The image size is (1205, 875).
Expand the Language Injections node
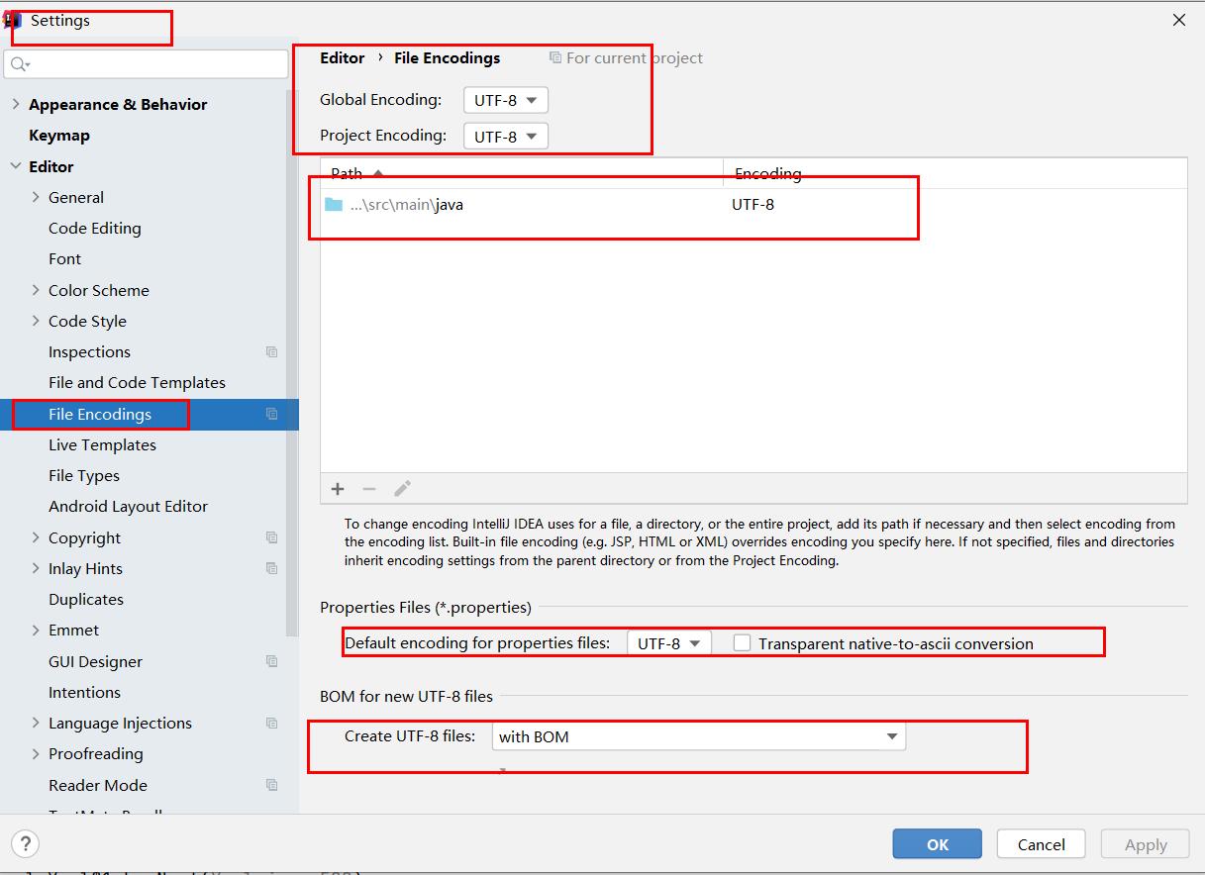tap(37, 723)
